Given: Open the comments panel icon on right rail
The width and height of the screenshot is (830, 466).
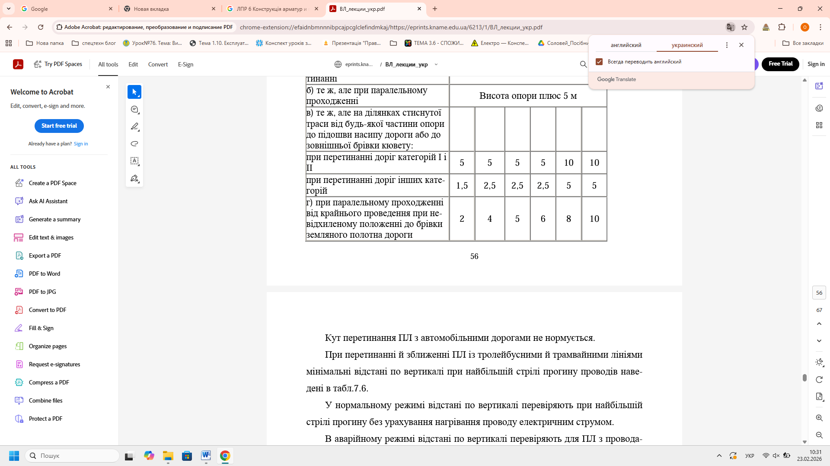Looking at the screenshot, I should pyautogui.click(x=819, y=108).
